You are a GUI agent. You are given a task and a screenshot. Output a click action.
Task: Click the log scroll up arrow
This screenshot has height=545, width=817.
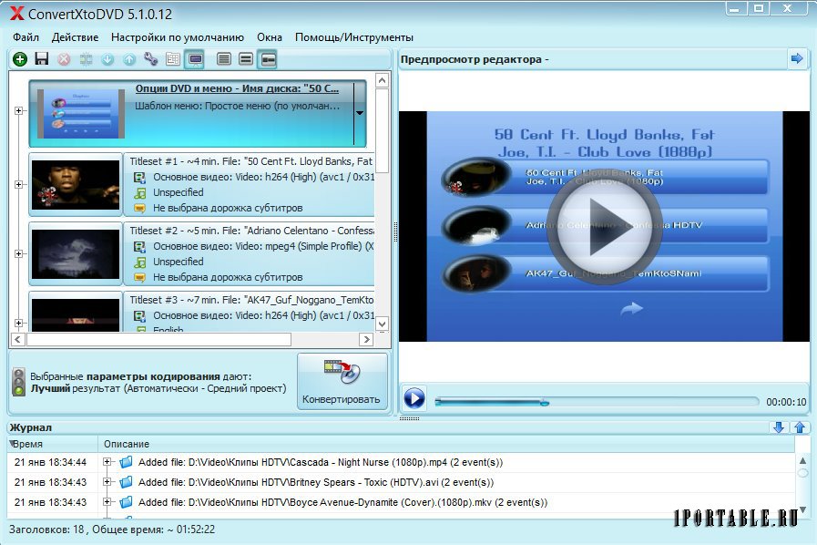[803, 460]
